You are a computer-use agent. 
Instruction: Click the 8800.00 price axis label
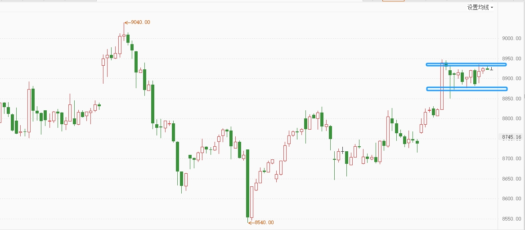512,119
